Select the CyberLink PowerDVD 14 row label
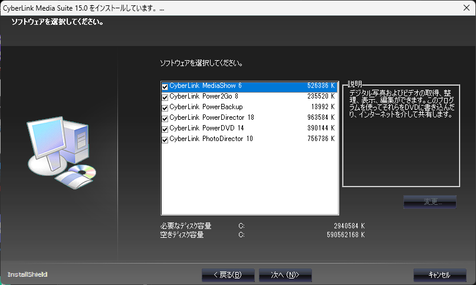The image size is (476, 285). click(x=206, y=128)
